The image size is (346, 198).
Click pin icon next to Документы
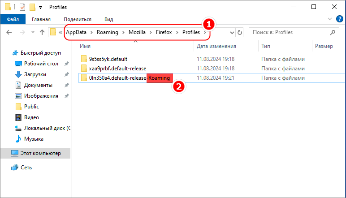pos(66,85)
